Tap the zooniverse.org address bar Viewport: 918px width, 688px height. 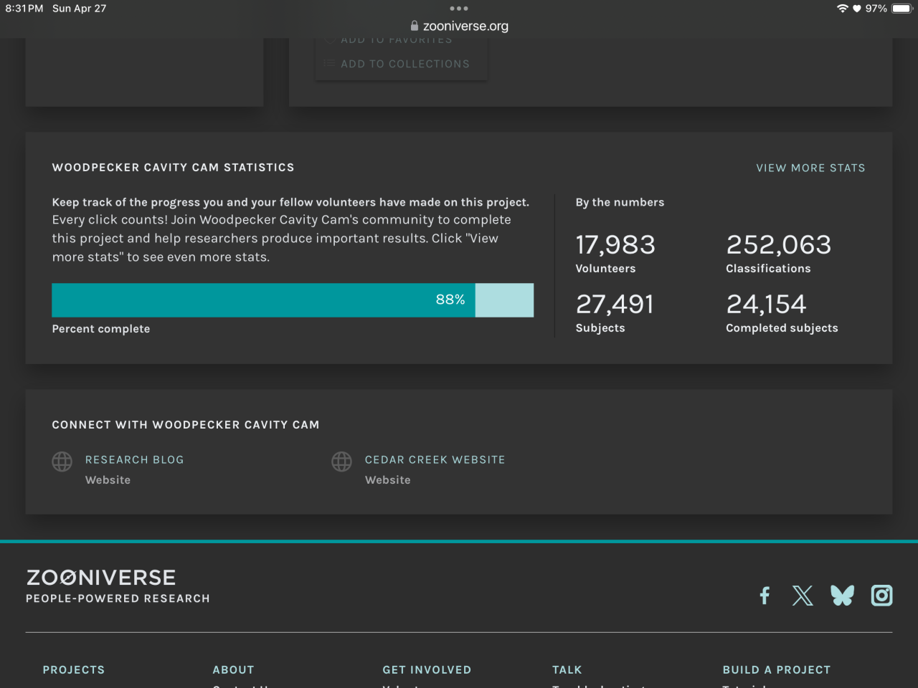click(x=465, y=26)
